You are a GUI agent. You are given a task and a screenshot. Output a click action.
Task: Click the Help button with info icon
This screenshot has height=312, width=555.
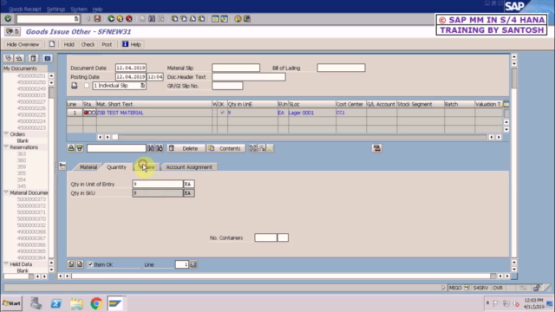pos(132,44)
